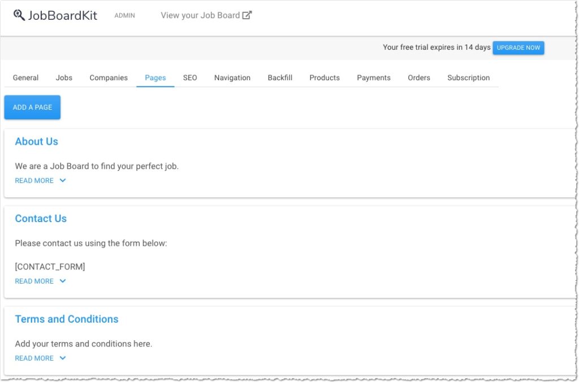Click the external link icon beside View your Job Board
The width and height of the screenshot is (579, 382).
pyautogui.click(x=247, y=15)
